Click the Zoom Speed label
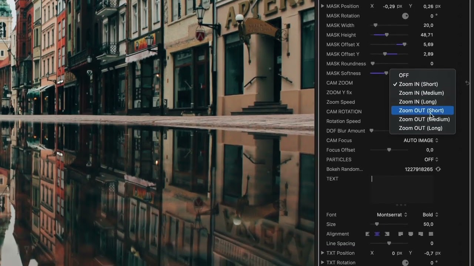The width and height of the screenshot is (474, 266). click(x=340, y=102)
